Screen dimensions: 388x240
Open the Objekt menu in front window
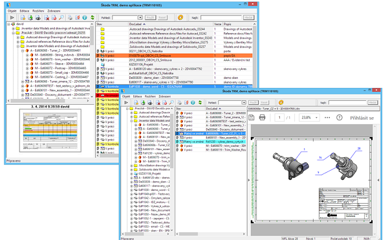coord(126,96)
